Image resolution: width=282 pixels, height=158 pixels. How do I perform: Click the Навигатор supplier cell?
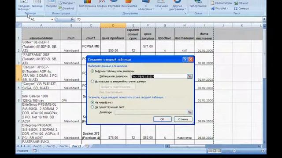pyautogui.click(x=184, y=132)
